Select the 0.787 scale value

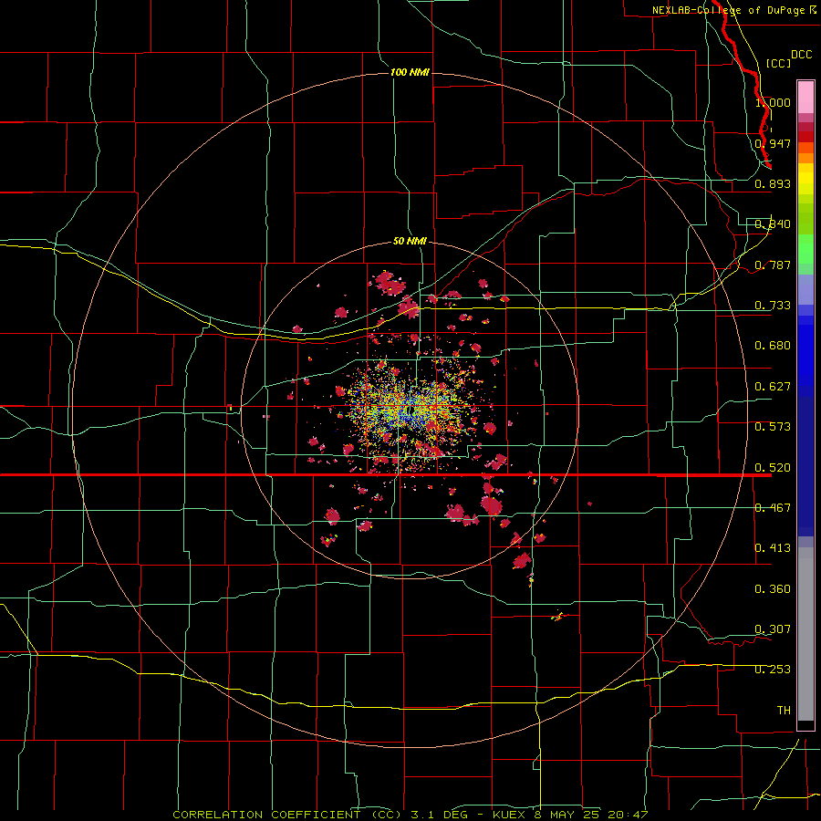[773, 265]
